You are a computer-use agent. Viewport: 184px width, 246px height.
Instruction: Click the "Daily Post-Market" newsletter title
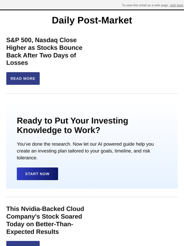point(92,20)
